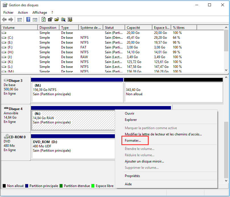Choose Aide in the context menu
The image size is (230, 197).
[128, 184]
